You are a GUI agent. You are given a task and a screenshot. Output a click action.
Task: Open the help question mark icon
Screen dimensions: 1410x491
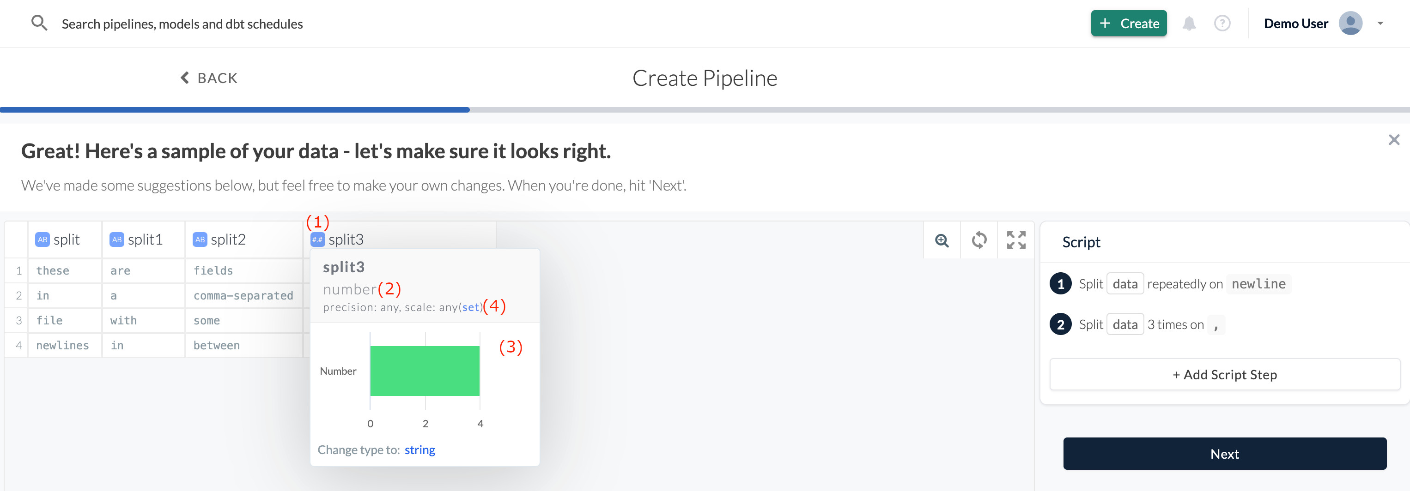click(x=1222, y=24)
